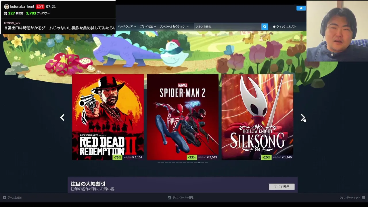The height and width of the screenshot is (207, 368).
Task: Click the 3,783 followers count
Action: coord(31,13)
